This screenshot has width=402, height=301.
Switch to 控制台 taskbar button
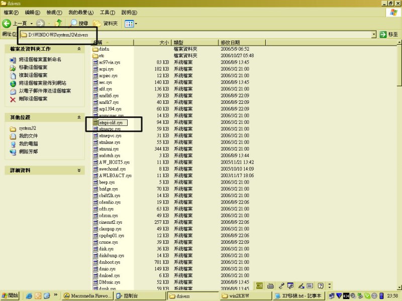pyautogui.click(x=140, y=295)
